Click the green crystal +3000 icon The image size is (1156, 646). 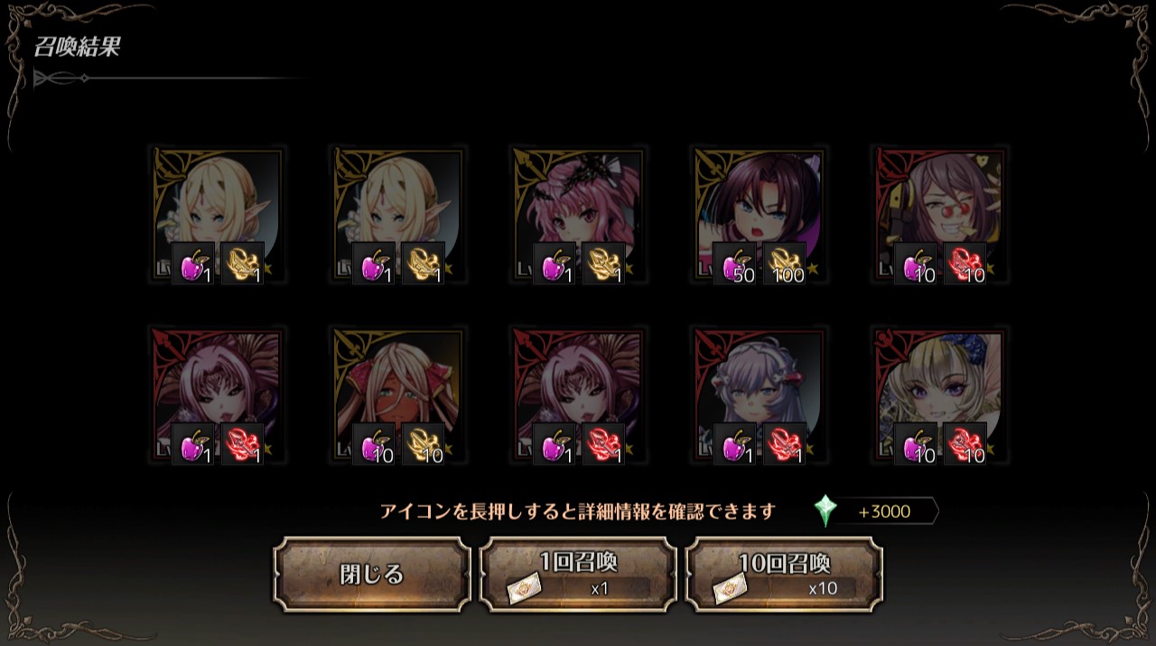825,511
